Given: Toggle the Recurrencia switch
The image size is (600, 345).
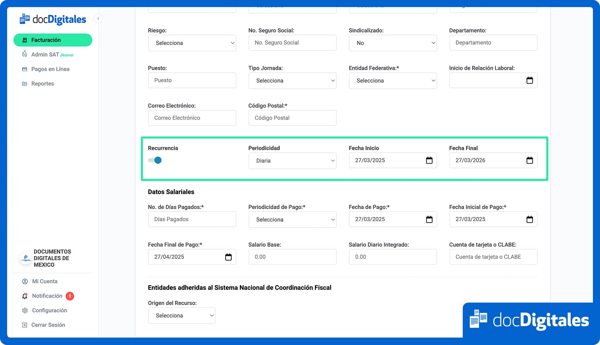Looking at the screenshot, I should pos(155,160).
